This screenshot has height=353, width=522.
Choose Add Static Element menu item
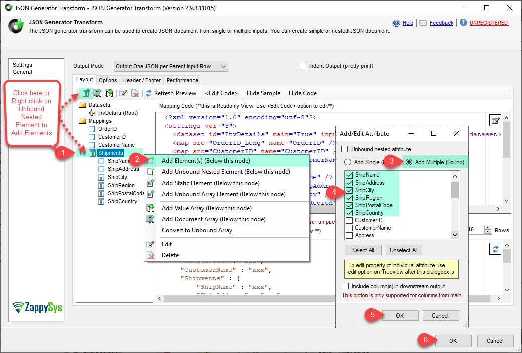pos(227,183)
